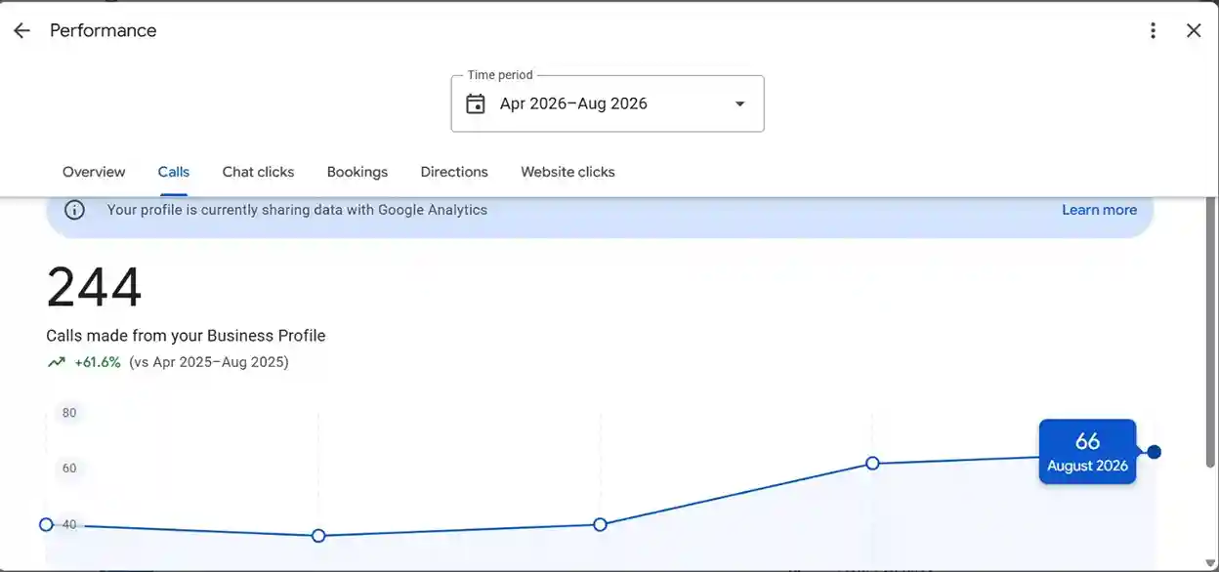Select the first data point at 40
Viewport: 1219px width, 572px height.
(x=46, y=525)
